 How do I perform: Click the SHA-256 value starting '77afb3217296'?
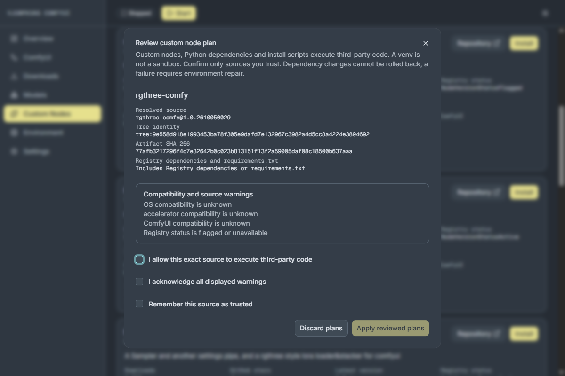pos(244,151)
